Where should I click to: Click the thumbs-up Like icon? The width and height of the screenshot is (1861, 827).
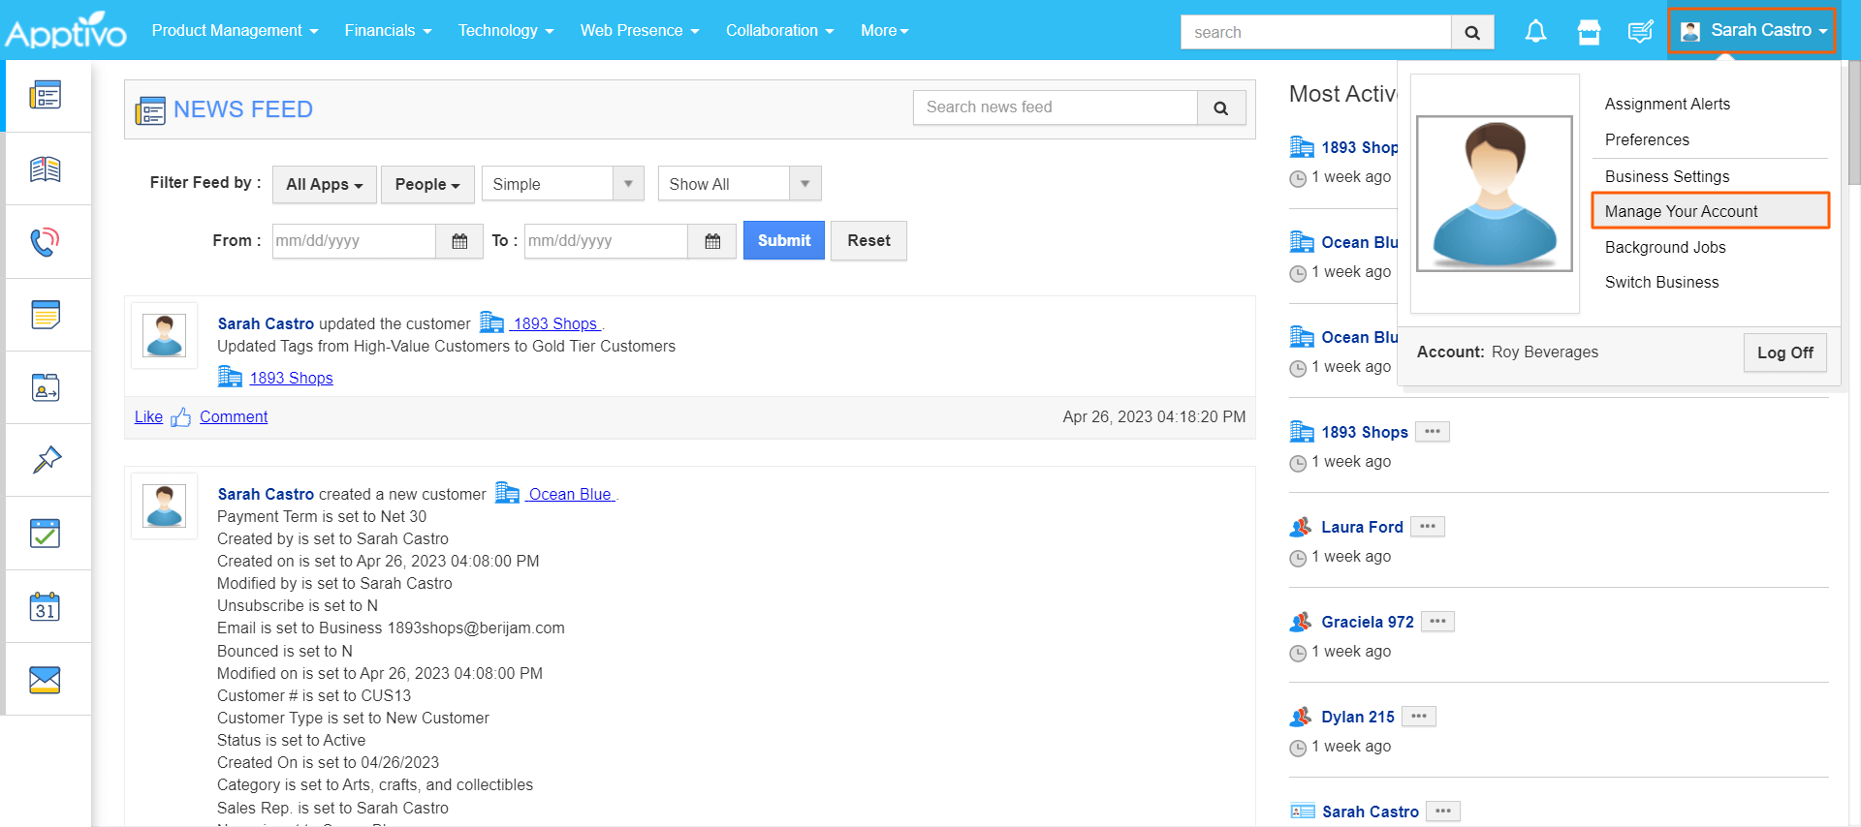[181, 417]
